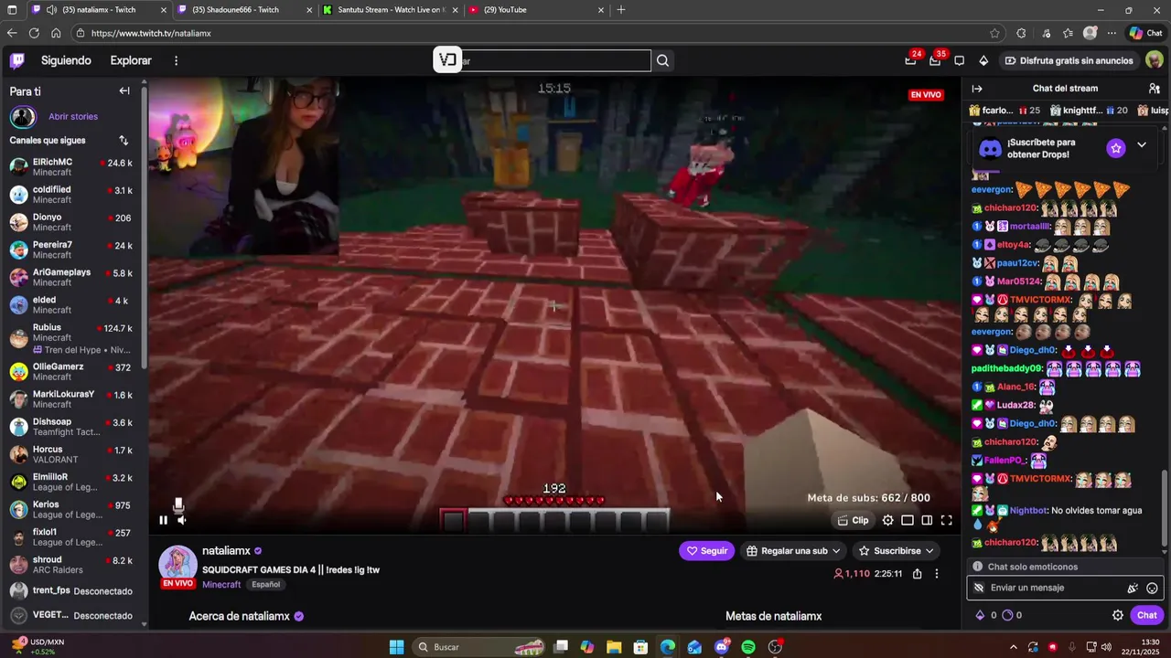Open Suscribirse dropdown
1171x658 pixels.
tap(897, 551)
